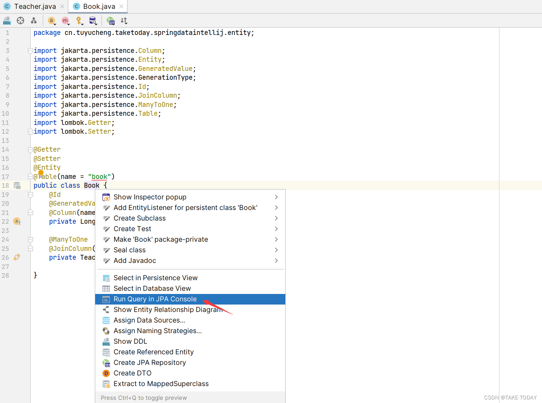Click class name Book on line 18

click(92, 186)
